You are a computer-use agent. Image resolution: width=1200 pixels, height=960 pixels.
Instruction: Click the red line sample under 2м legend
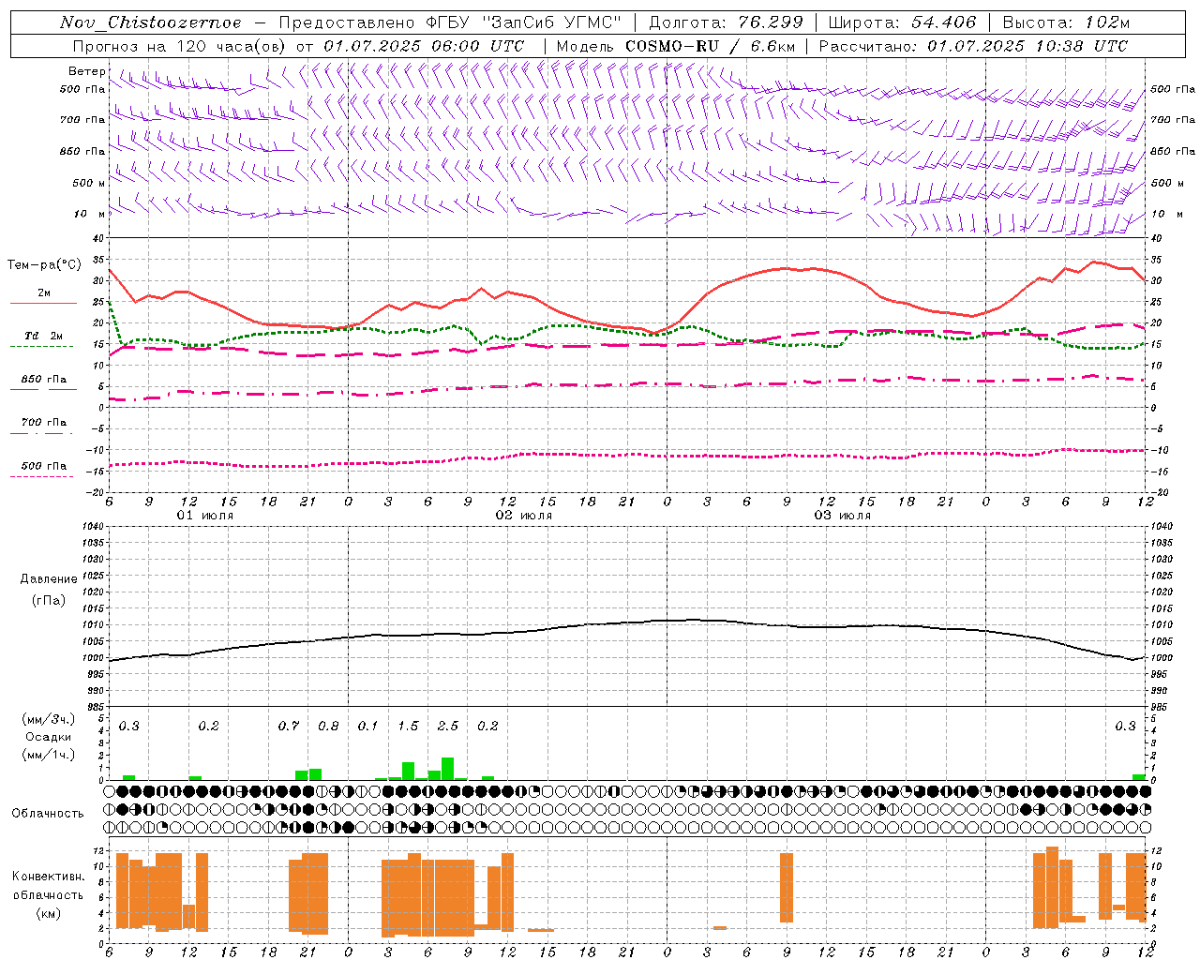coord(43,303)
